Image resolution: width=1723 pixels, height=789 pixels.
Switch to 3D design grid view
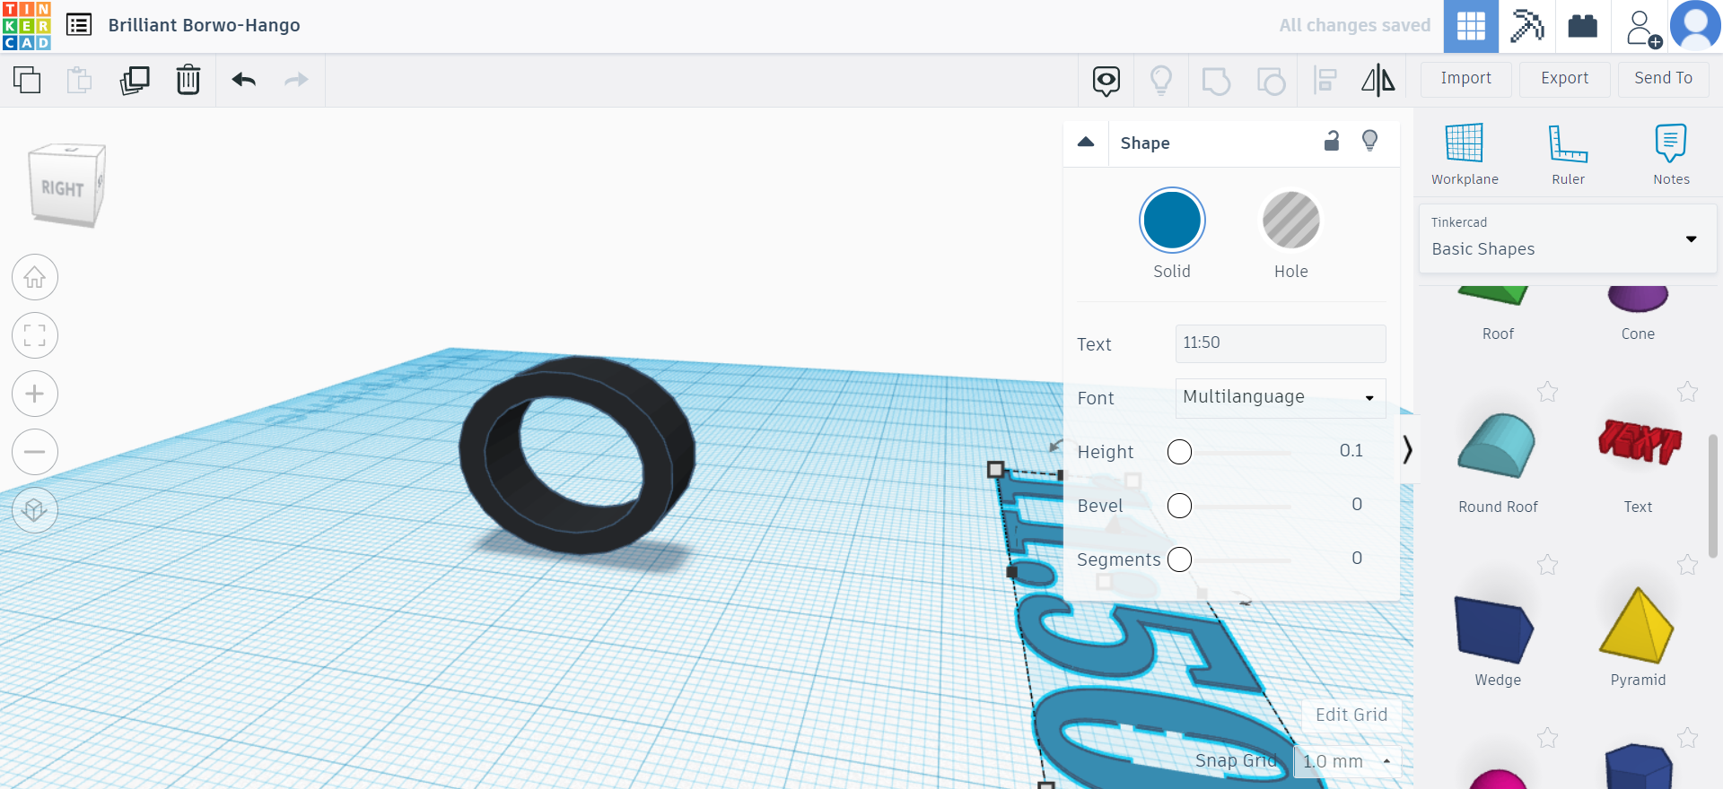1471,26
